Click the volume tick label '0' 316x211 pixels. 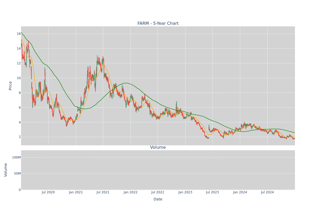coord(20,190)
